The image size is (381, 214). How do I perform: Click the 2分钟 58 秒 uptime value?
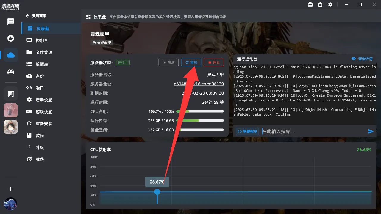point(213,102)
